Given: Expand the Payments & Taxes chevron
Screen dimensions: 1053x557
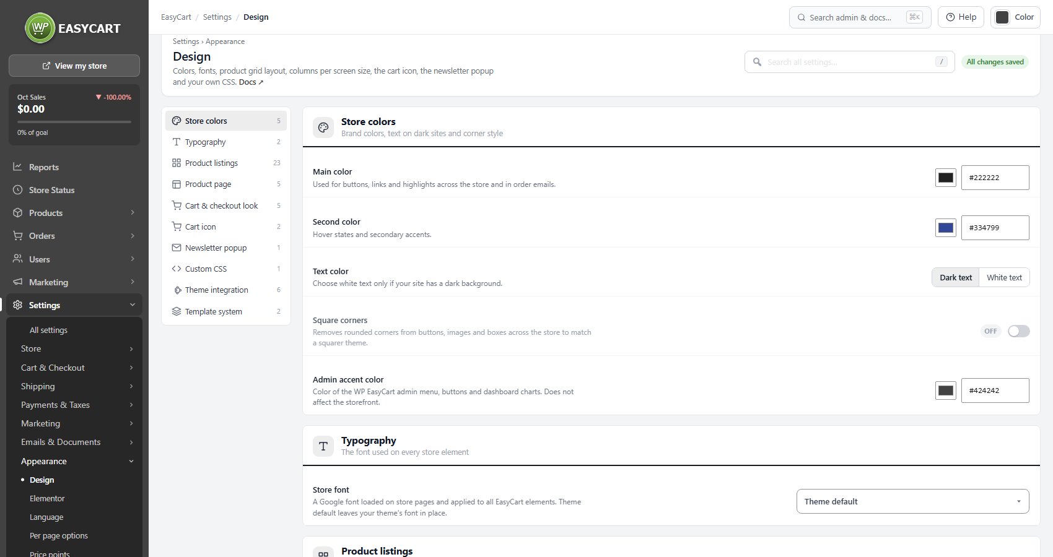Looking at the screenshot, I should click(131, 405).
